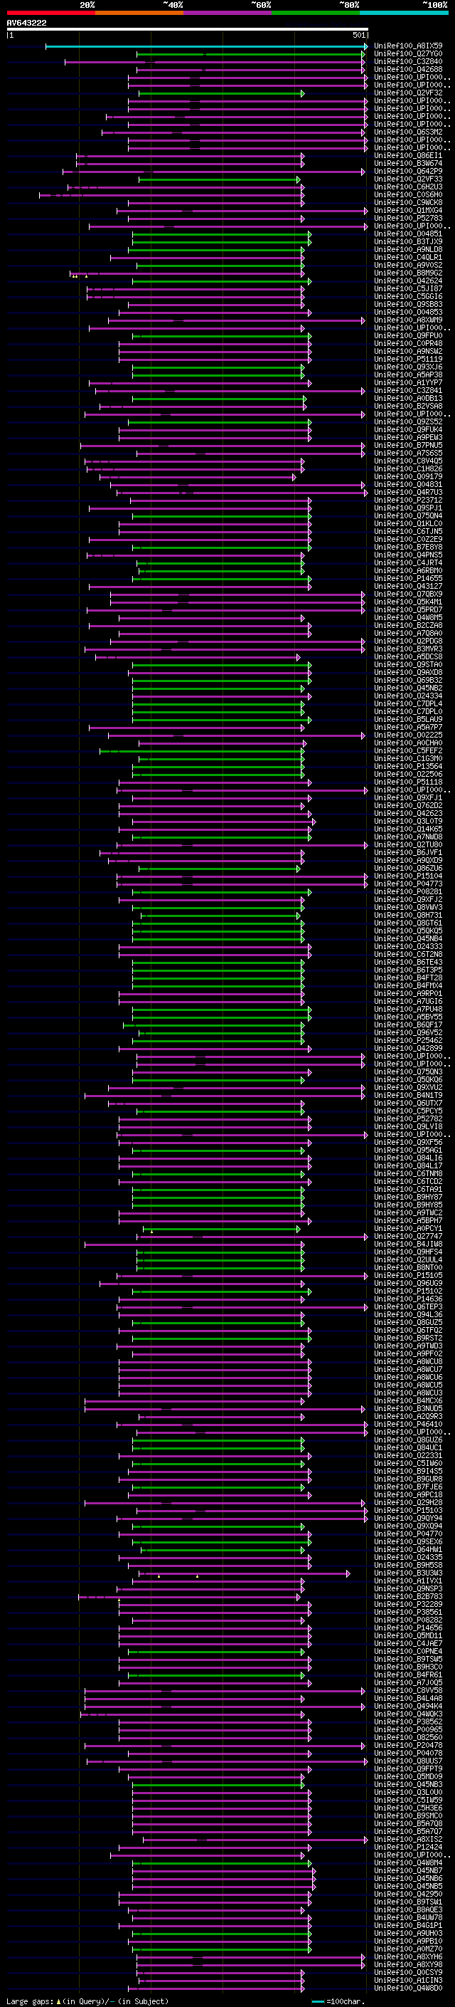The height and width of the screenshot is (2007, 455).
Task: Select the UniRef100_P04078 label
Action: tap(408, 1753)
